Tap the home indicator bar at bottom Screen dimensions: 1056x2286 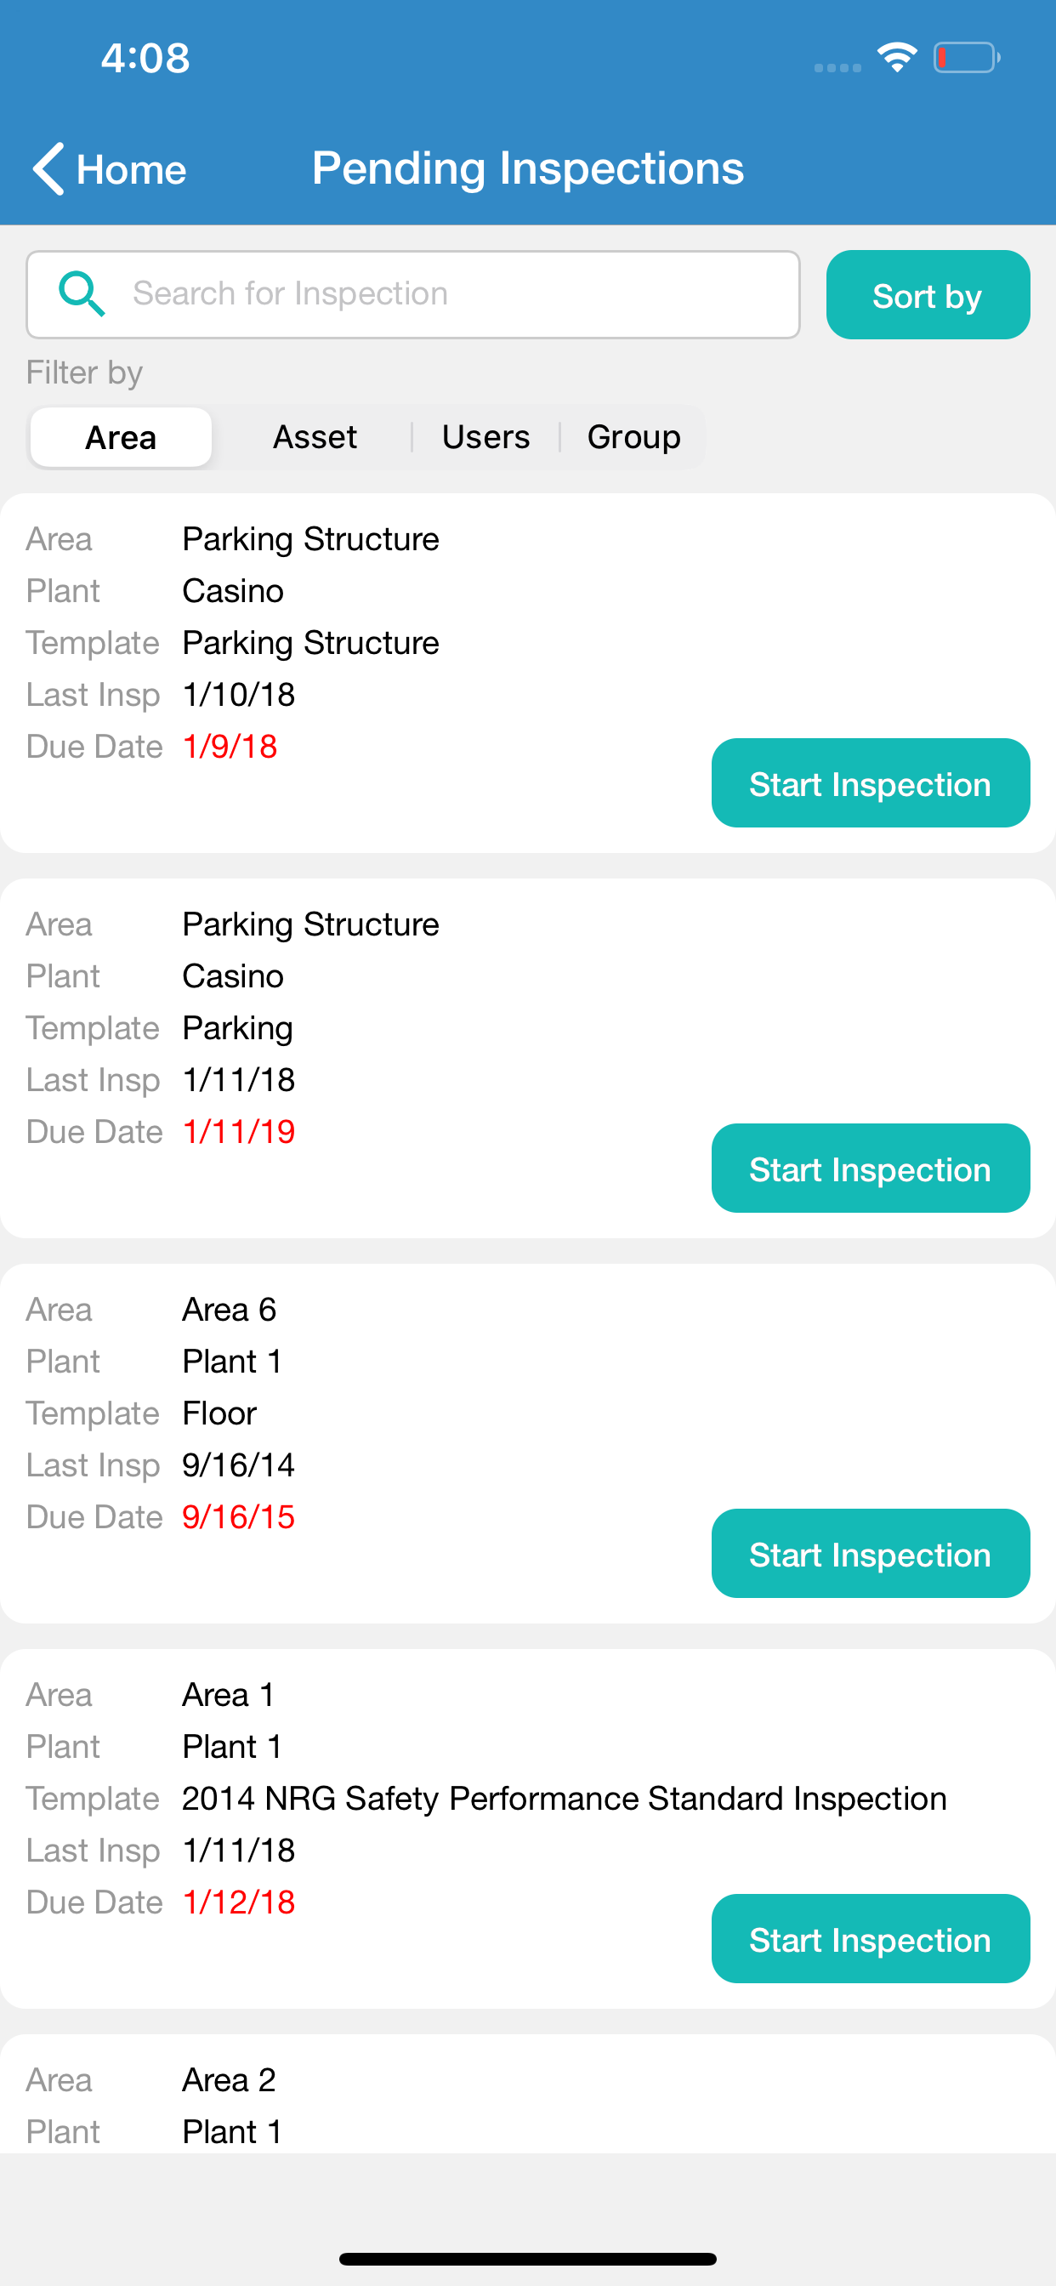click(528, 2259)
